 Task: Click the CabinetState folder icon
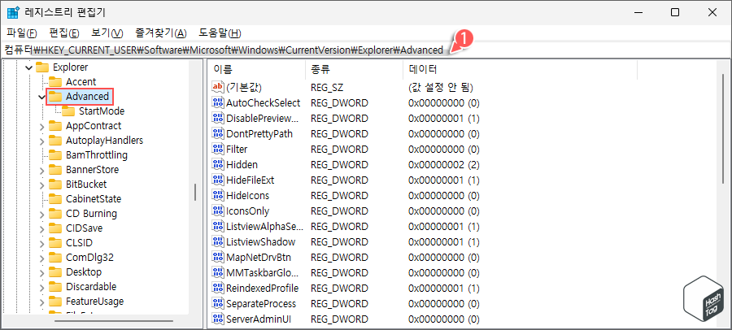click(x=55, y=199)
